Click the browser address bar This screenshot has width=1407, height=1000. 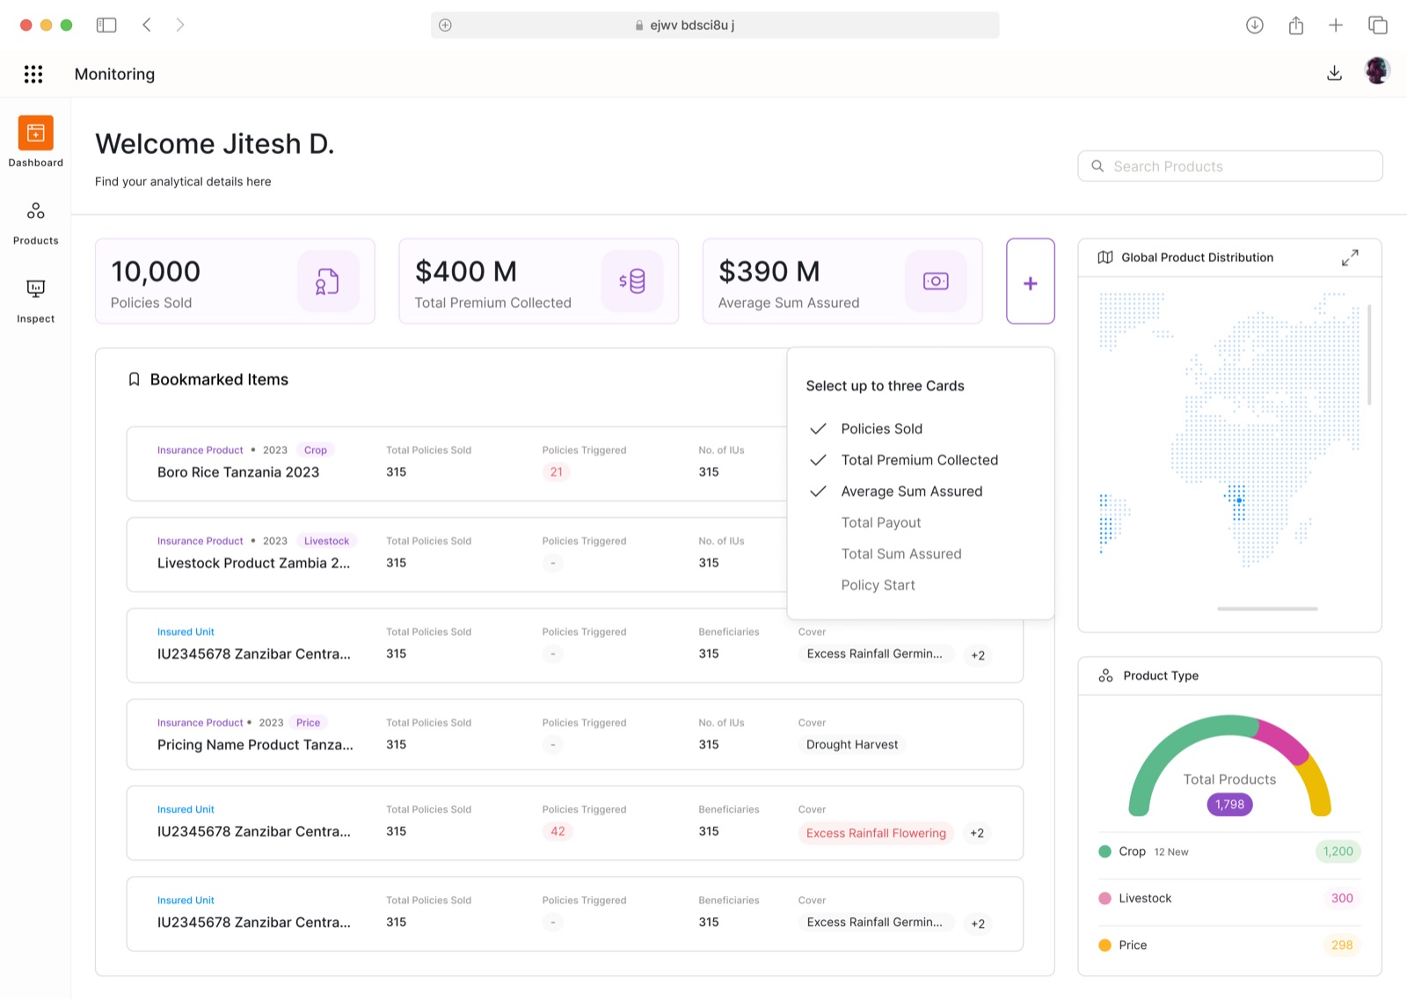coord(715,25)
